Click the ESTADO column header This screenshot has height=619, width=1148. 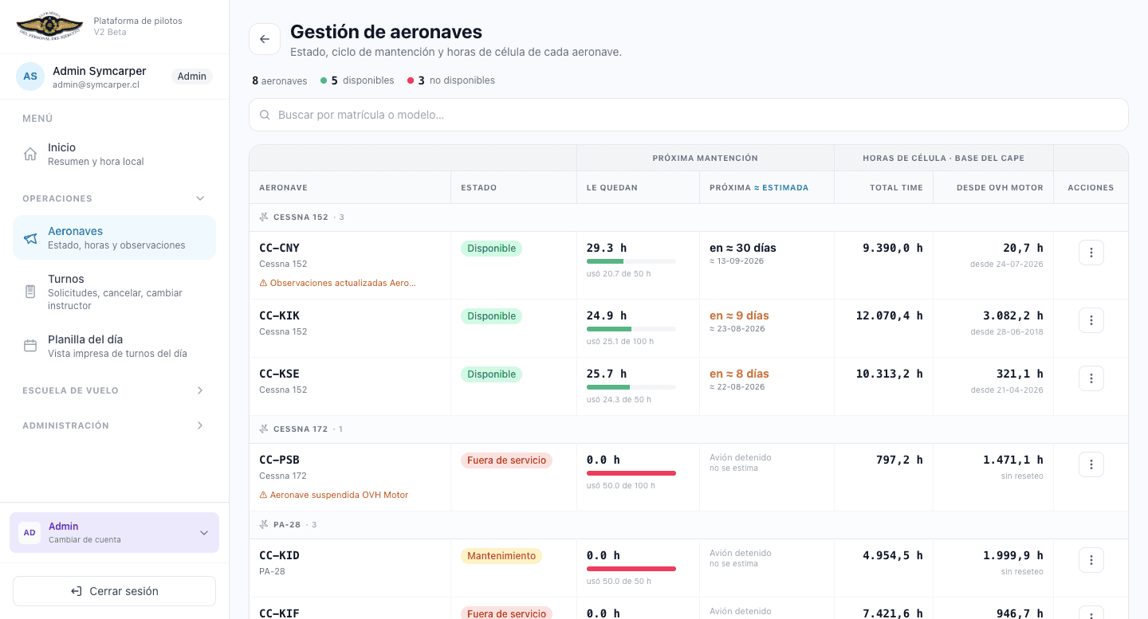pyautogui.click(x=478, y=188)
